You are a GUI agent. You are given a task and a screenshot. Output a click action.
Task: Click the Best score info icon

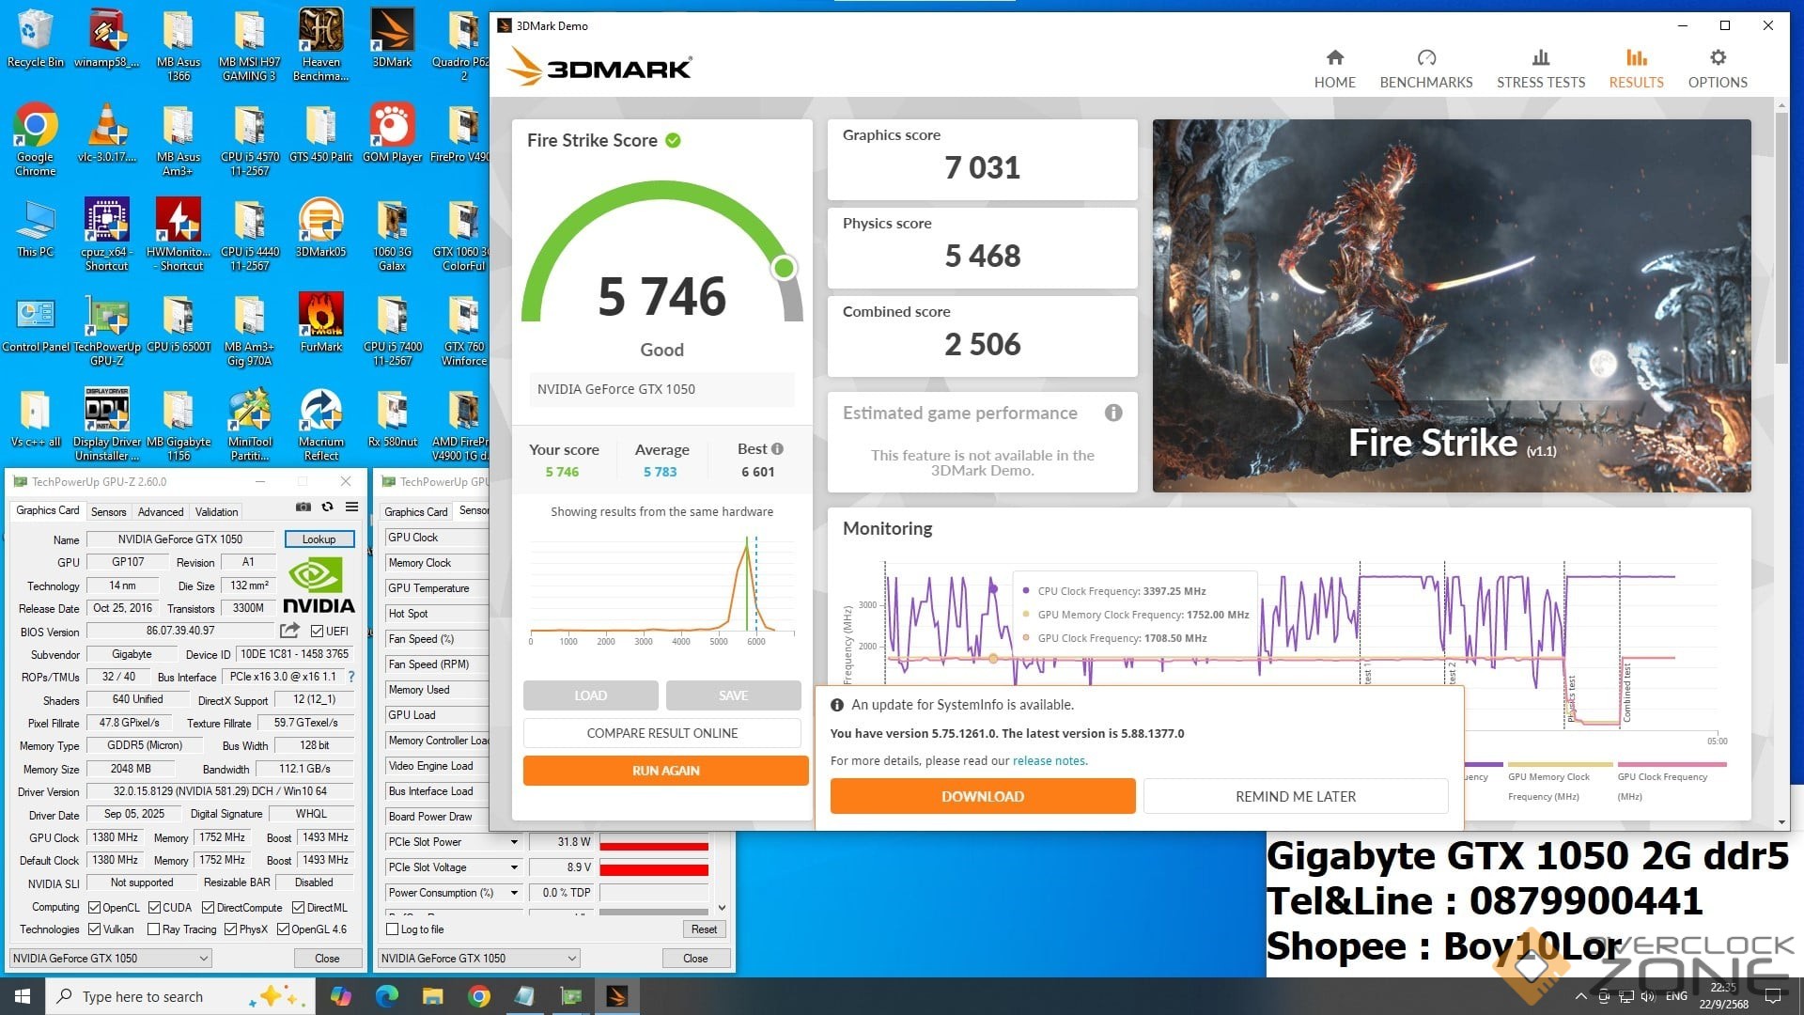pos(777,449)
